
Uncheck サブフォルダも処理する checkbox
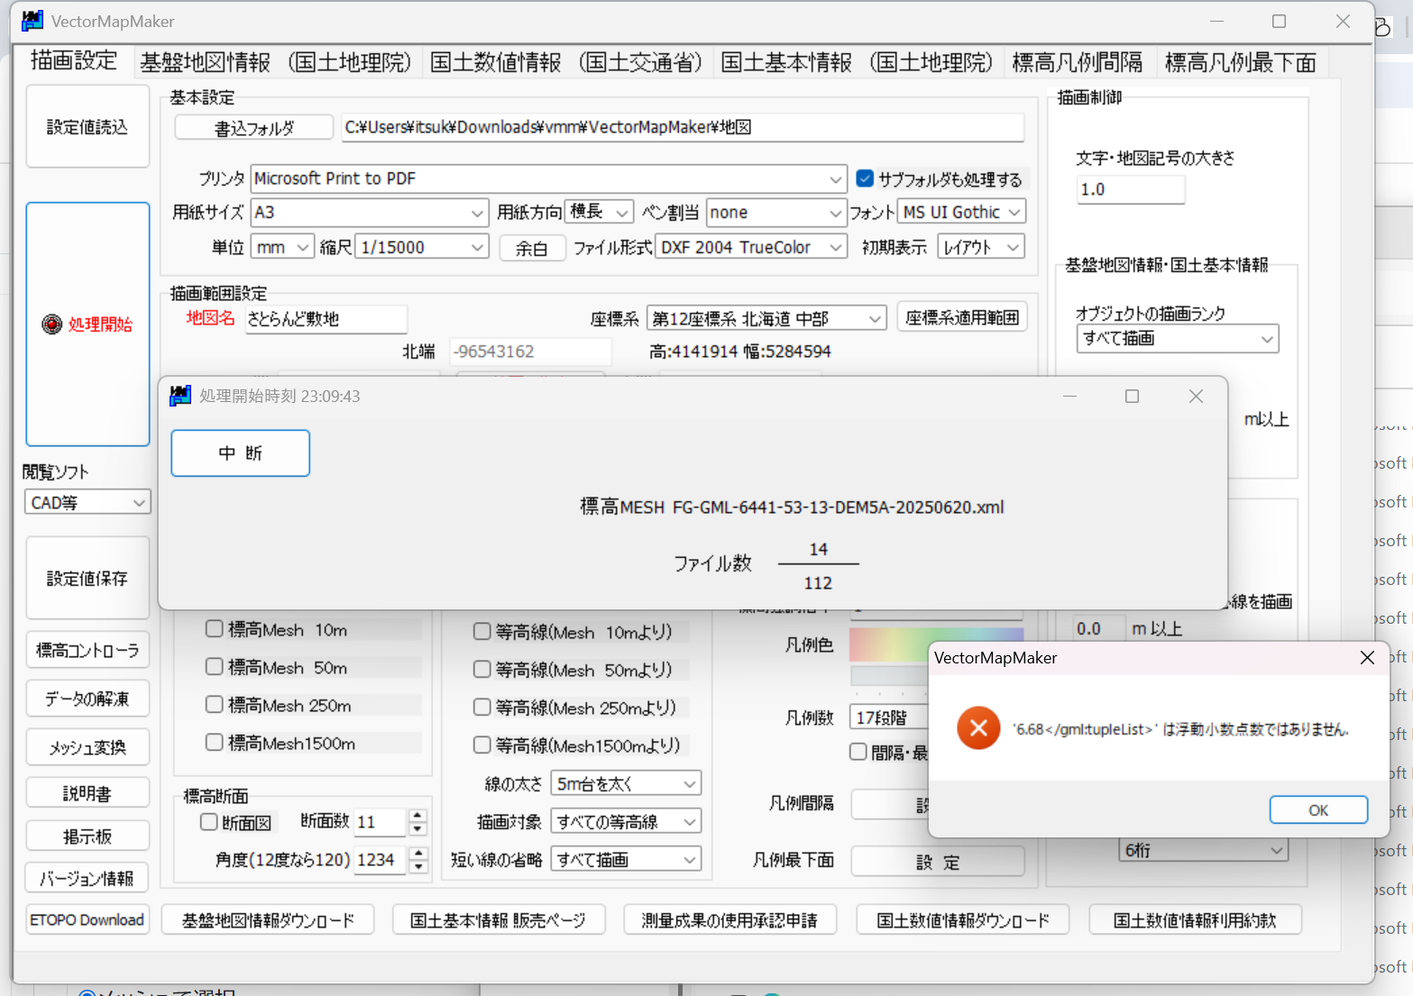click(865, 178)
